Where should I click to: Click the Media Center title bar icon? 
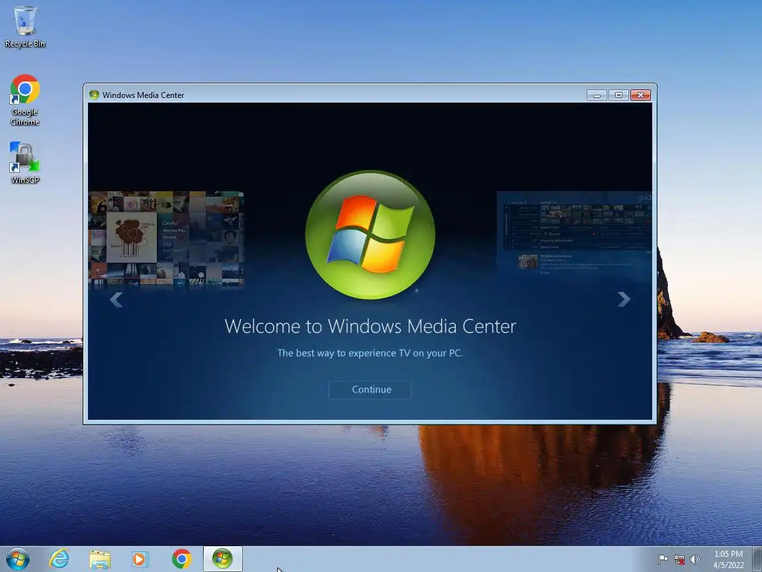click(94, 95)
